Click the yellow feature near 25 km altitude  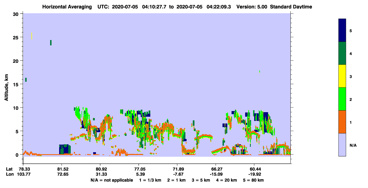[x=32, y=36]
